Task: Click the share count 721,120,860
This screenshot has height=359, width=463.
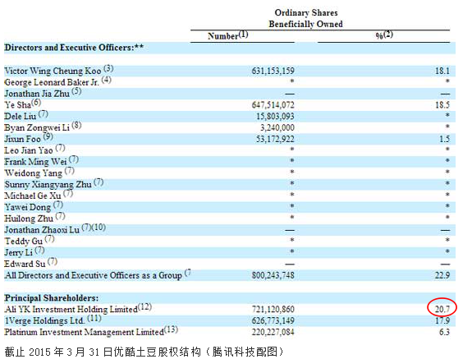Action: click(273, 310)
